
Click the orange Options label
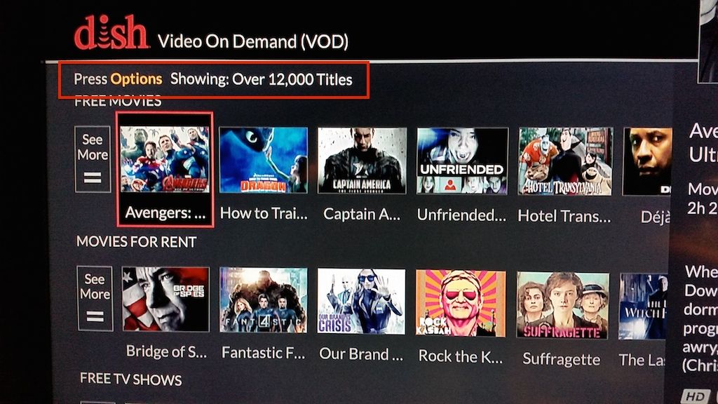point(137,79)
